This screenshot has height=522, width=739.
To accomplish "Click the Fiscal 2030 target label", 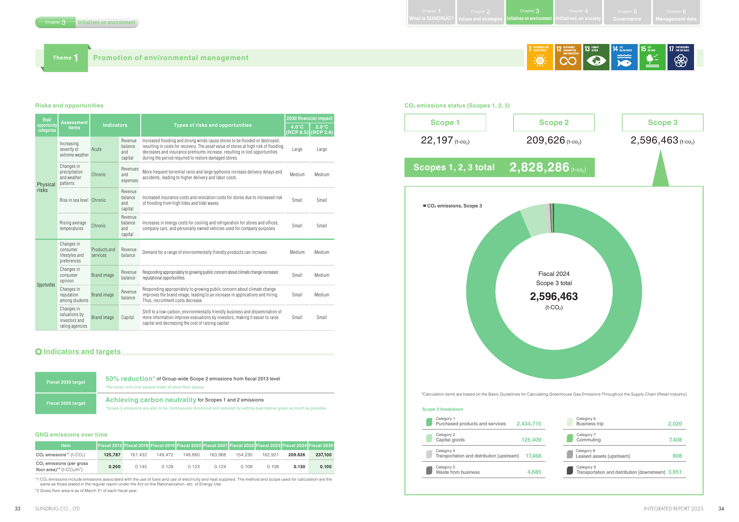I will (x=66, y=382).
